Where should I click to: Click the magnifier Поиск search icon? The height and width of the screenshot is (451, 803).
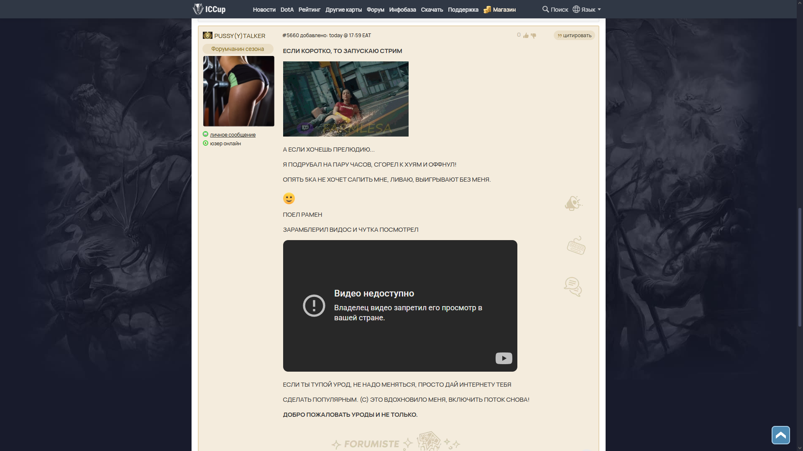tap(545, 9)
